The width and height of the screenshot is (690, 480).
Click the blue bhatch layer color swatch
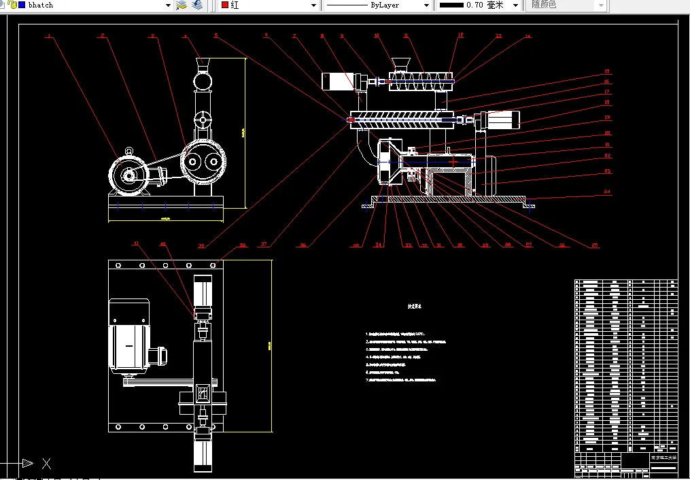[x=22, y=5]
